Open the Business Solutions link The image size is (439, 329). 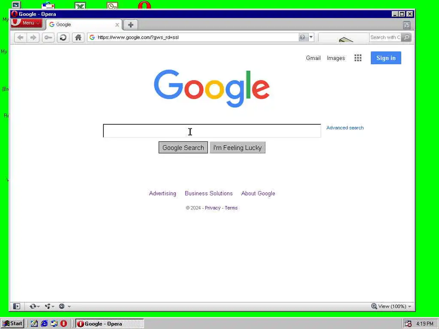(209, 193)
